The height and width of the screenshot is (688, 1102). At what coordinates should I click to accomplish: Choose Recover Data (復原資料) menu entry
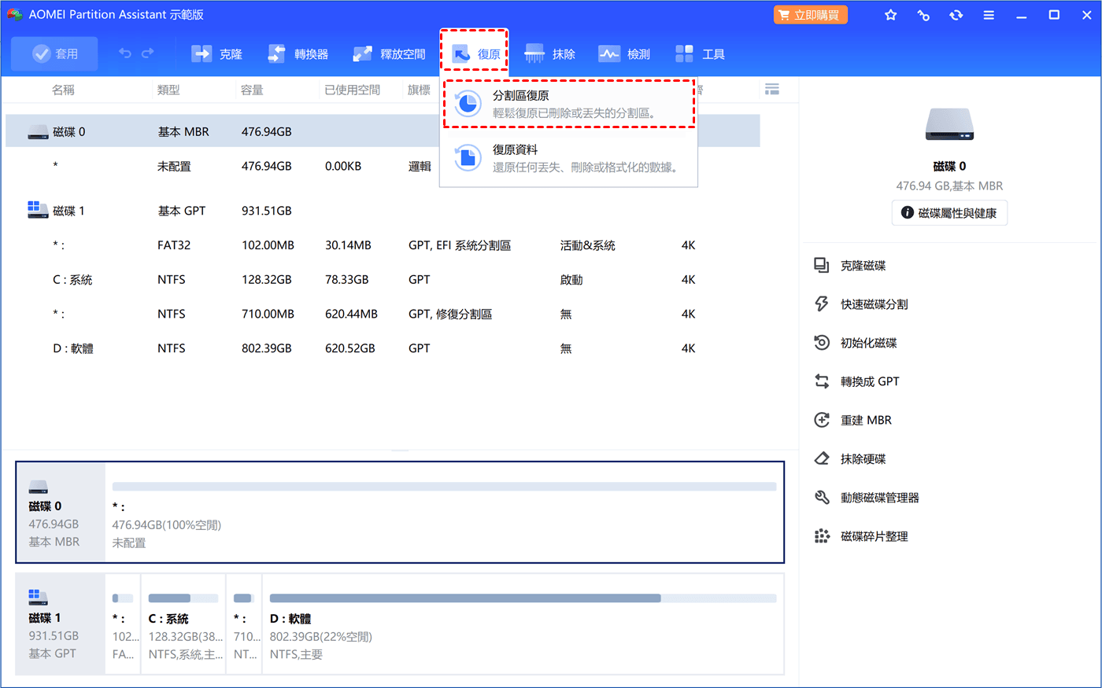pyautogui.click(x=569, y=157)
